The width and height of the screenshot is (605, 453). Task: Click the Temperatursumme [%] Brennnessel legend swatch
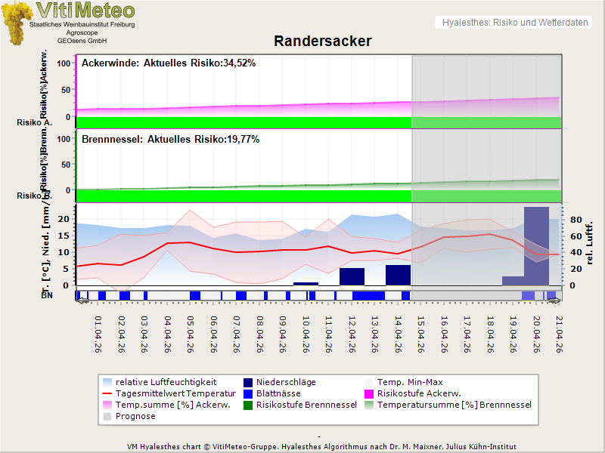370,405
